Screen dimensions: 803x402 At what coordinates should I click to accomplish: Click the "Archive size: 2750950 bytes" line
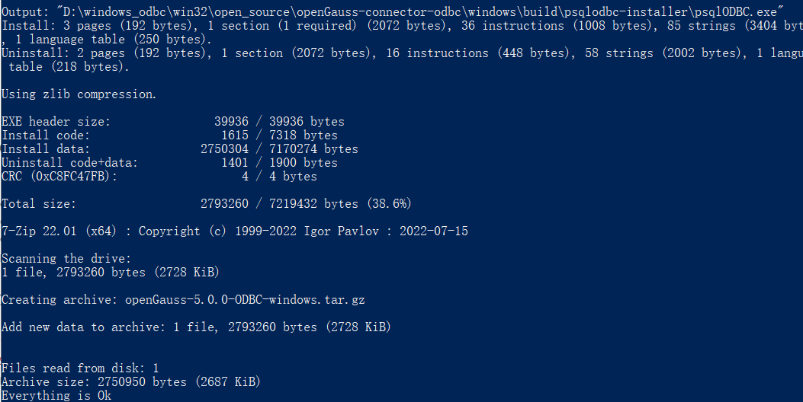pos(131,382)
